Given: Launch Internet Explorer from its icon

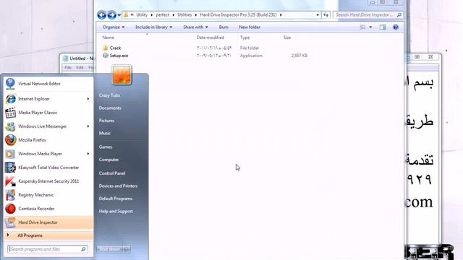Looking at the screenshot, I should tap(10, 99).
